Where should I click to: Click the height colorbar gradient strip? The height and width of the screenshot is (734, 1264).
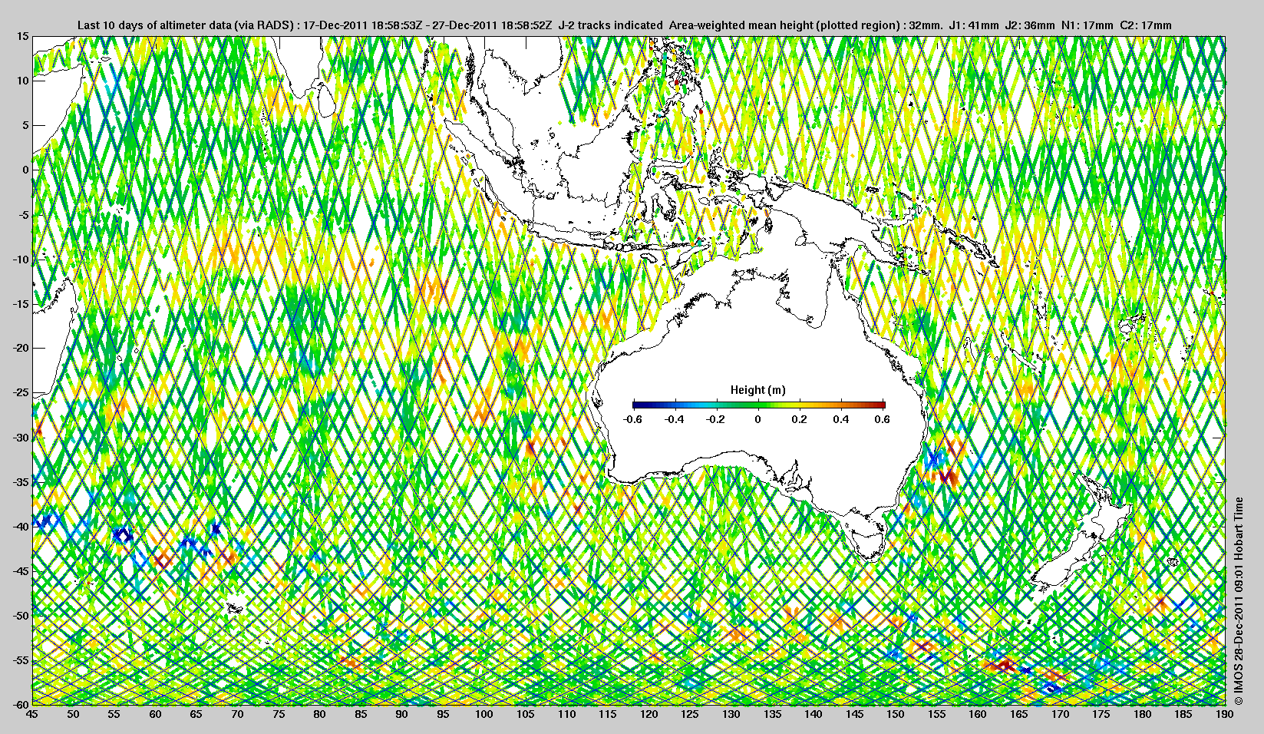759,405
